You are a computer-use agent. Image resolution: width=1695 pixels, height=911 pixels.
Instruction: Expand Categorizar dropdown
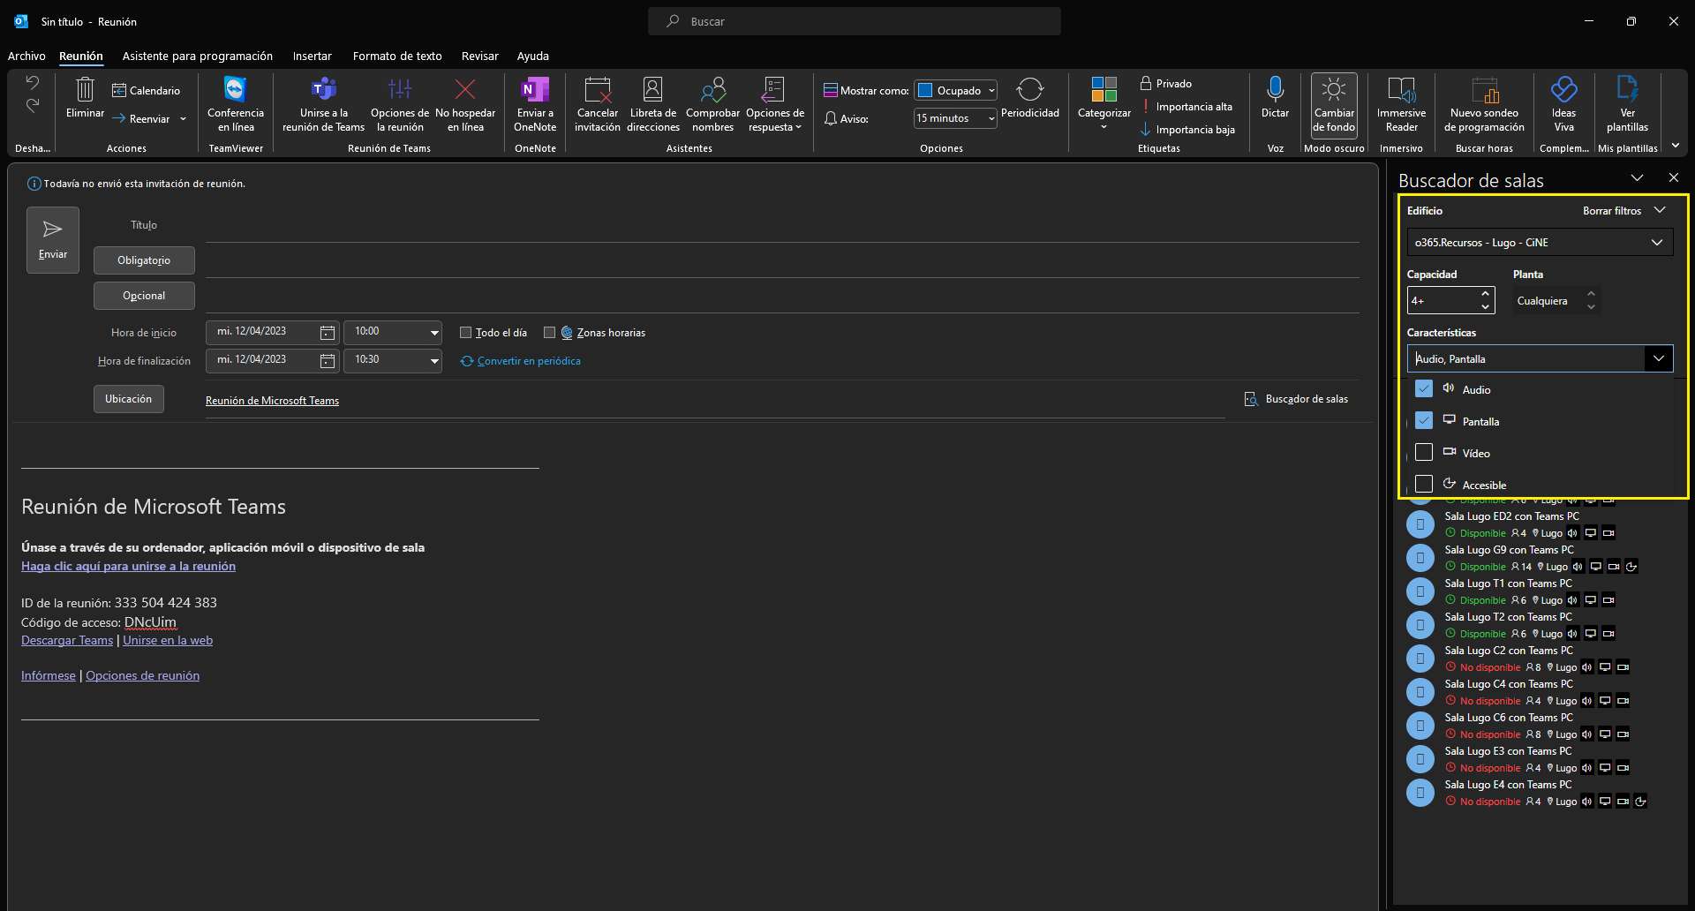(x=1104, y=104)
